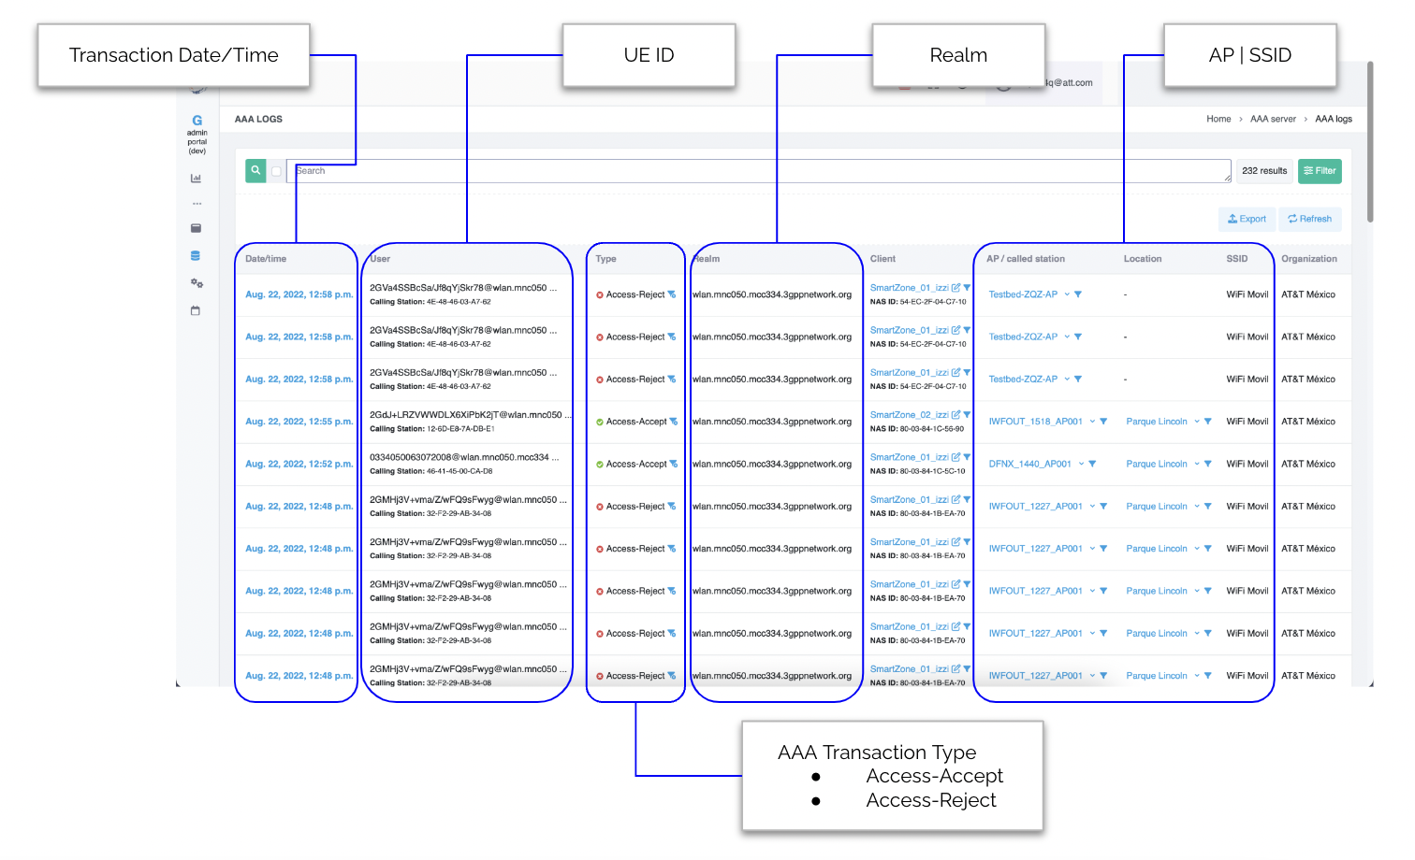Go to Home in the breadcrumb
The image size is (1415, 860).
click(1218, 120)
